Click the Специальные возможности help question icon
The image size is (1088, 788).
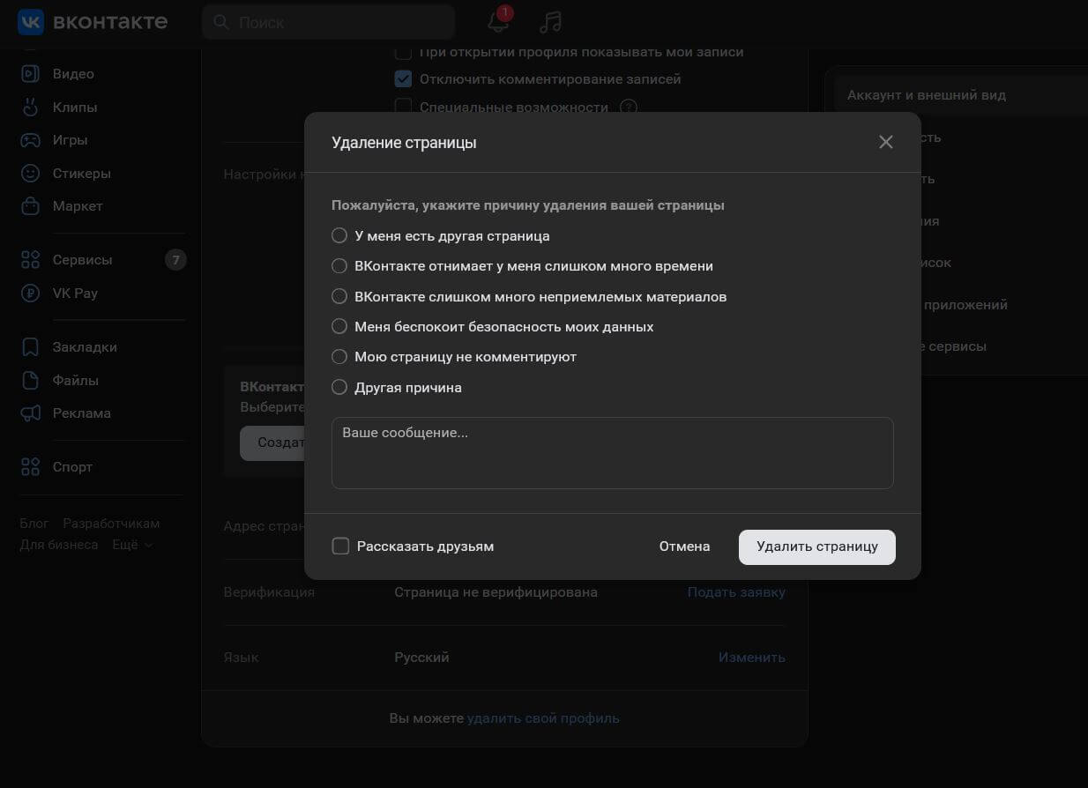[x=629, y=107]
